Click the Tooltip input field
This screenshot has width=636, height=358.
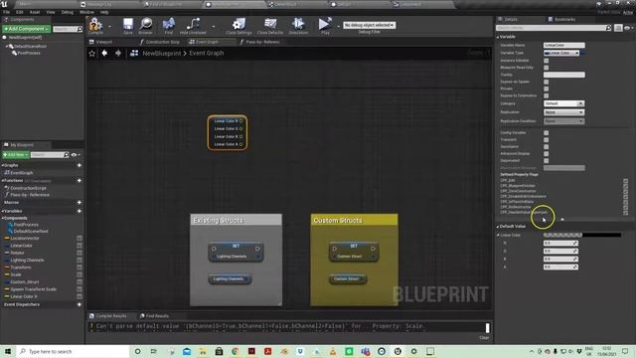coord(564,75)
